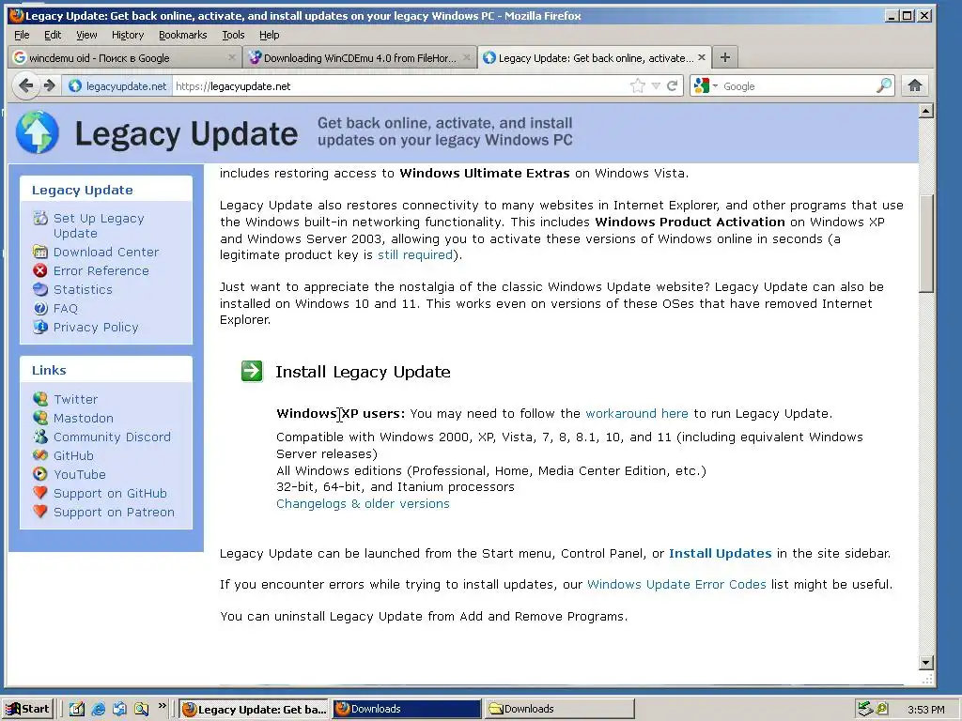962x721 pixels.
Task: Expand the quick launch overflow chevron
Action: point(162,706)
